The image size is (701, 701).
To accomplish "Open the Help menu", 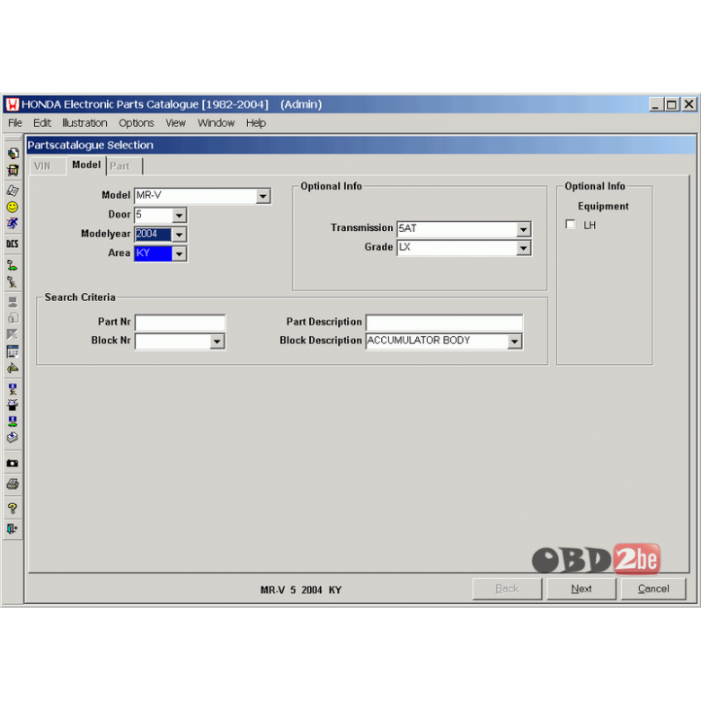I will (256, 123).
